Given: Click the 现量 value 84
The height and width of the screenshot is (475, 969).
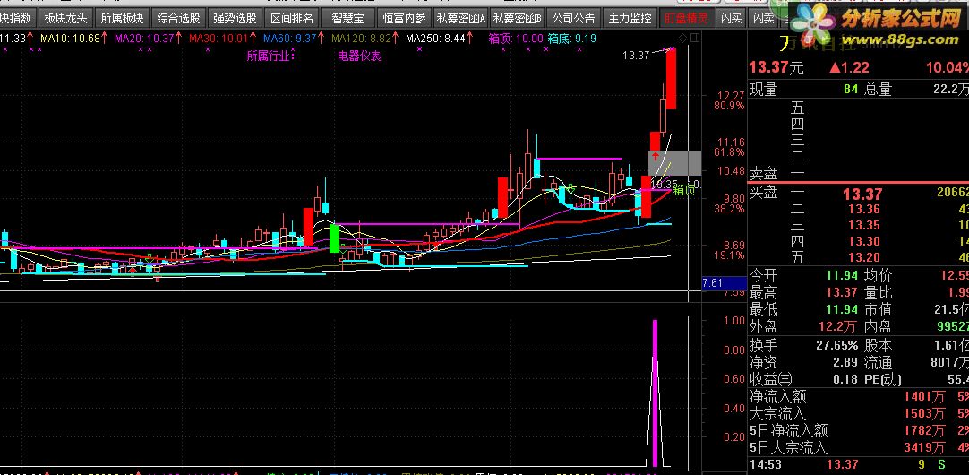Looking at the screenshot, I should click(851, 89).
